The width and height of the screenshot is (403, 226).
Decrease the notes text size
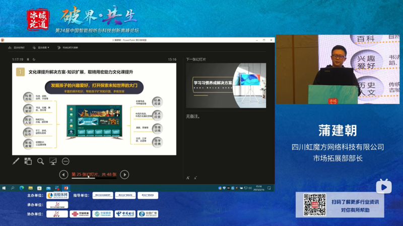pyautogui.click(x=195, y=178)
